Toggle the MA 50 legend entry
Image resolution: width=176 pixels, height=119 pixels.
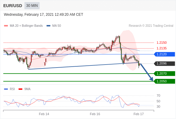click(54, 26)
